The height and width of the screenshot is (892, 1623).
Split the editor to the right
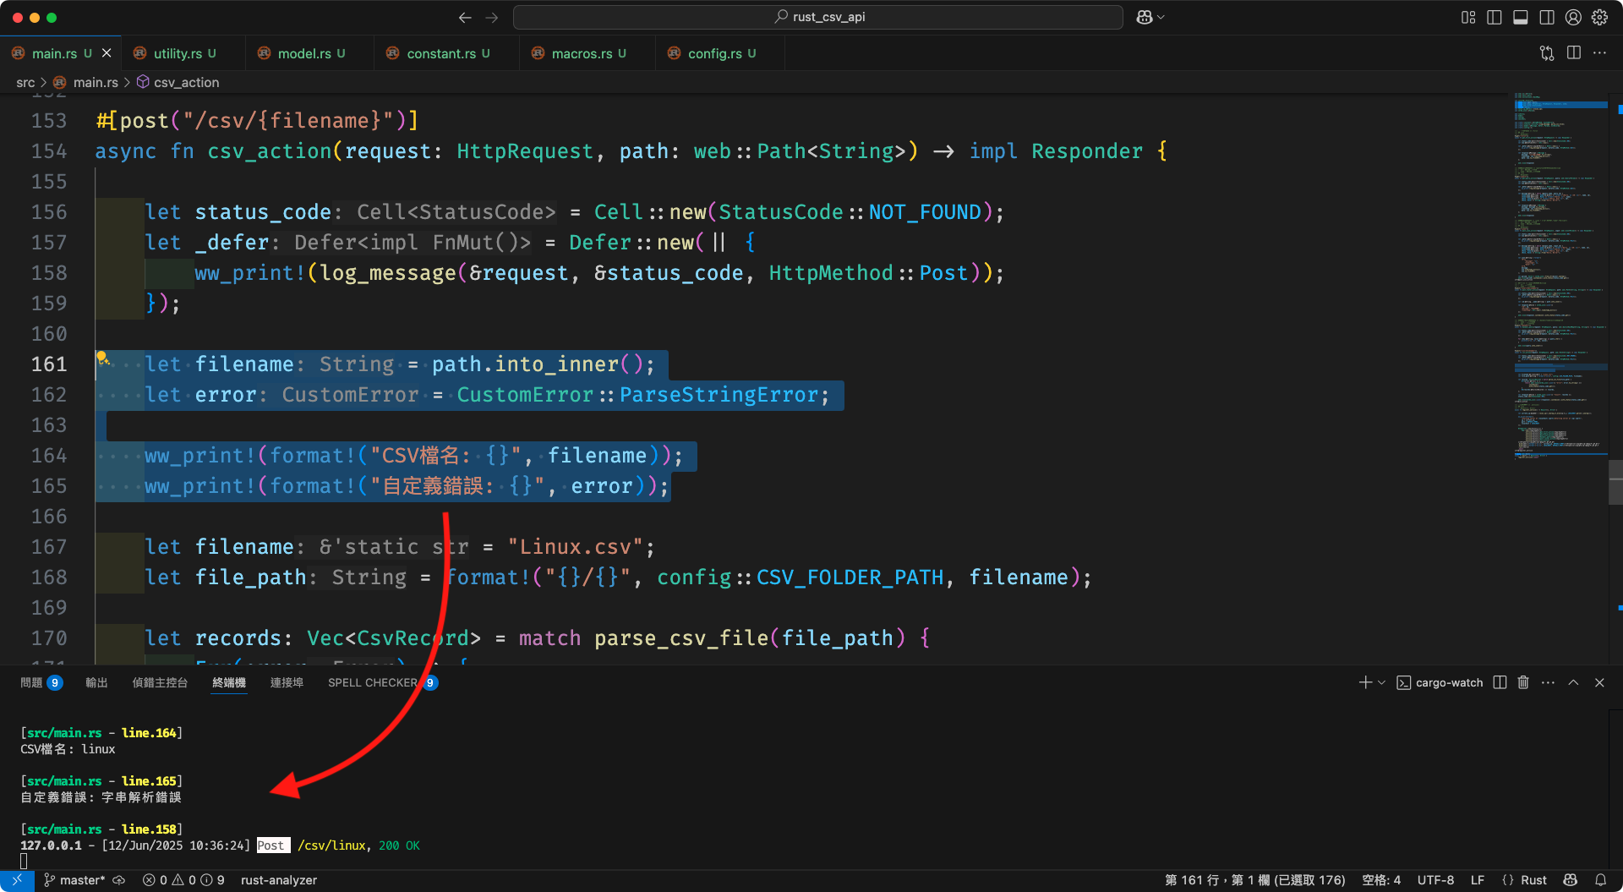(x=1573, y=53)
